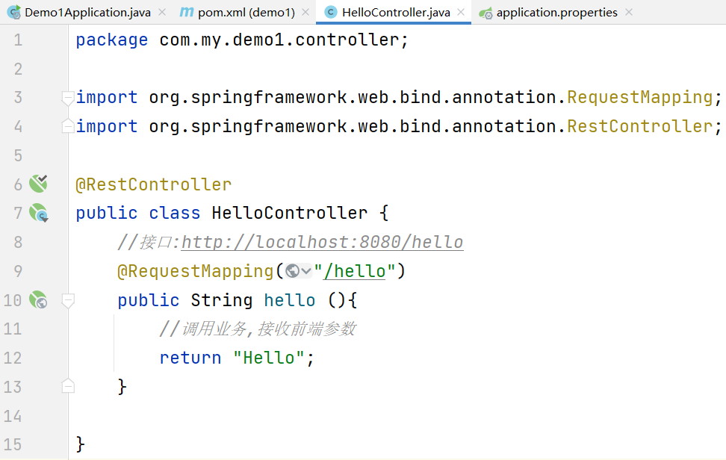This screenshot has width=726, height=460.
Task: Collapse the hello method fold on line 10
Action: coord(68,301)
